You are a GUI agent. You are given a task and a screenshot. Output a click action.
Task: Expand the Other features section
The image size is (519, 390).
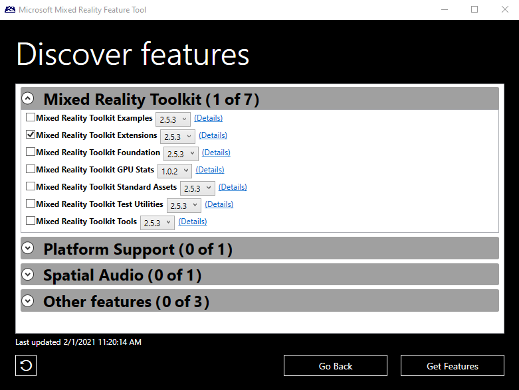pyautogui.click(x=28, y=300)
